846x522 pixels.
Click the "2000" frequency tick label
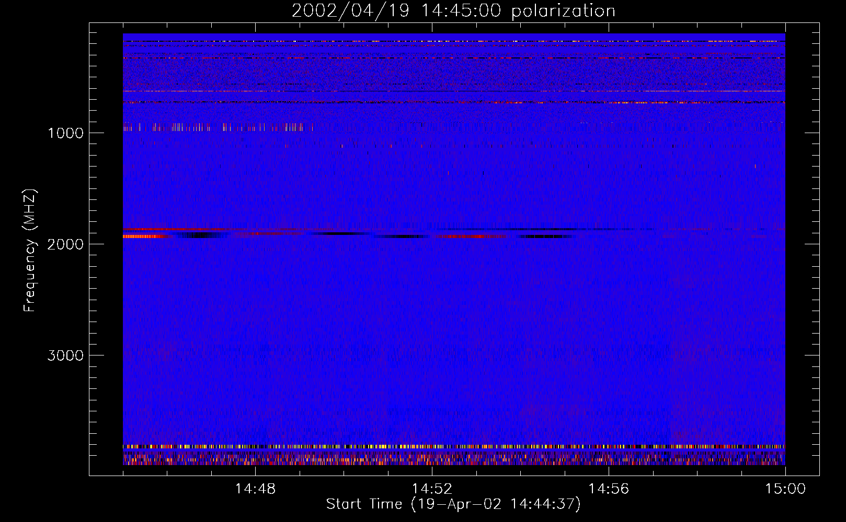(65, 244)
